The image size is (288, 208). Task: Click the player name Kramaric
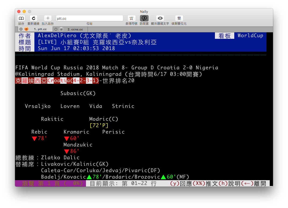76,132
